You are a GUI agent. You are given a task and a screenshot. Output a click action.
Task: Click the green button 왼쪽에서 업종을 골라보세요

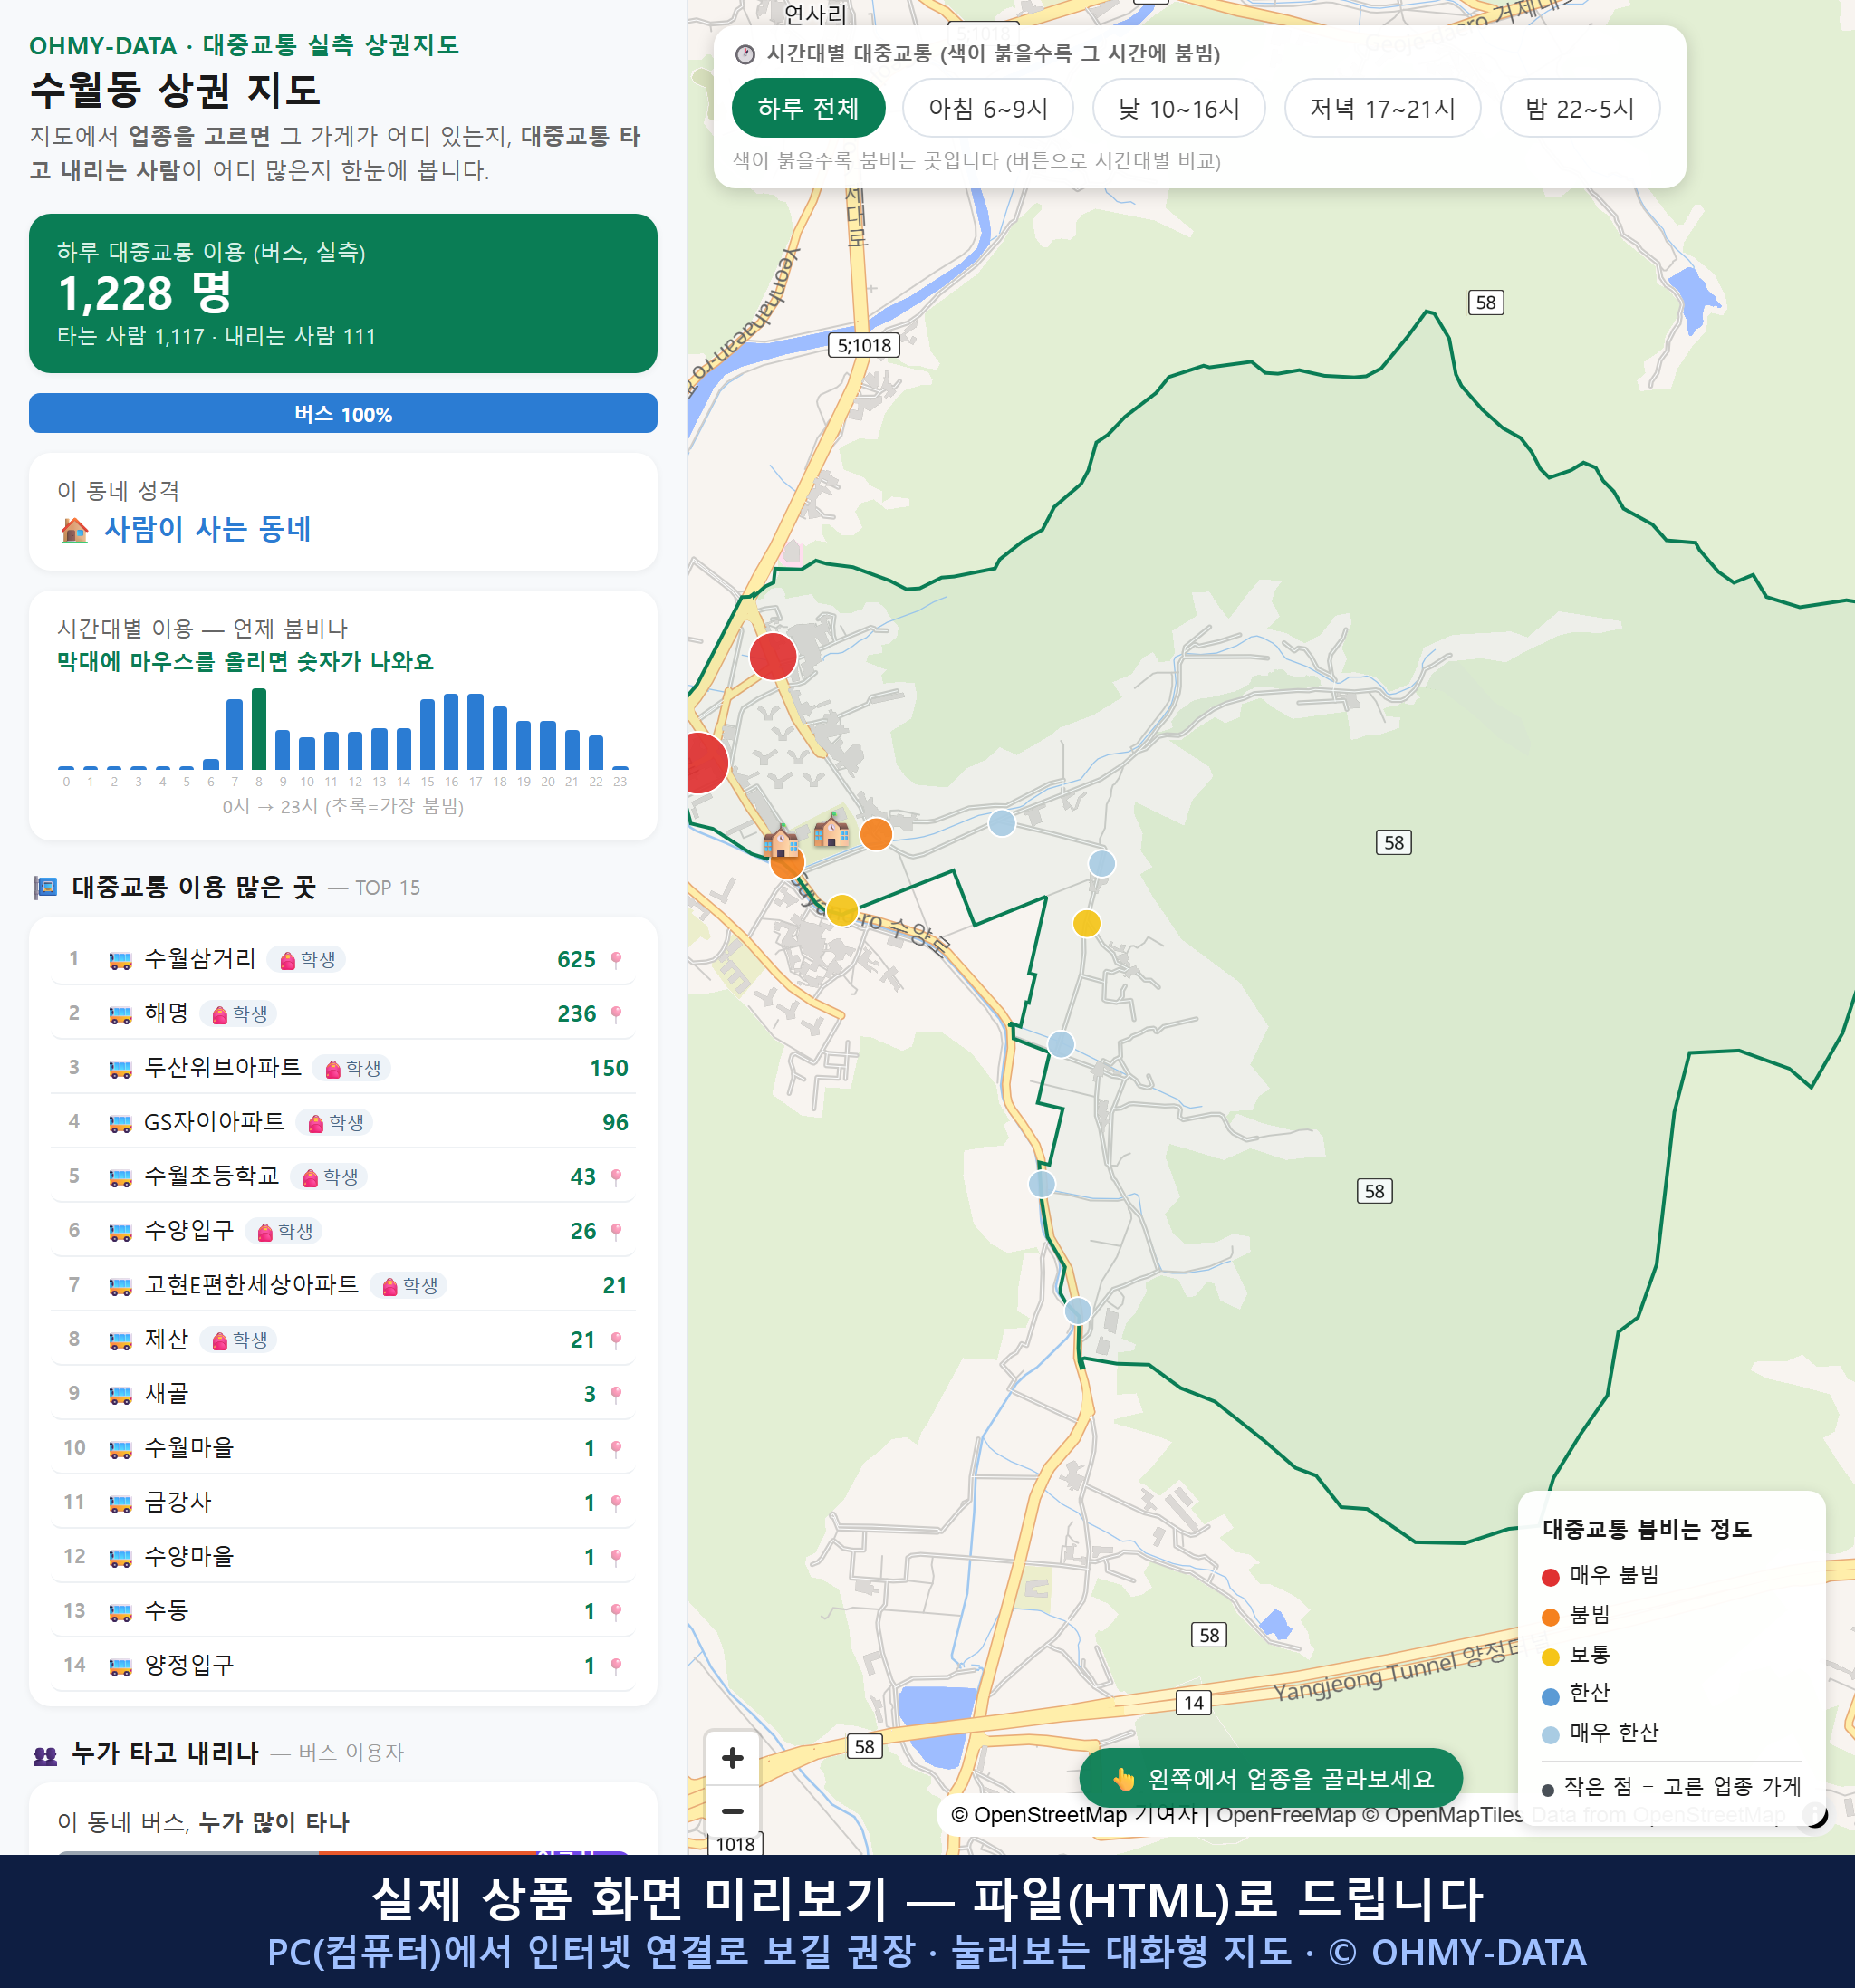tap(1271, 1778)
